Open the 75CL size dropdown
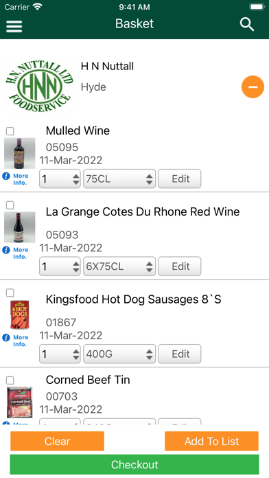 tap(119, 179)
